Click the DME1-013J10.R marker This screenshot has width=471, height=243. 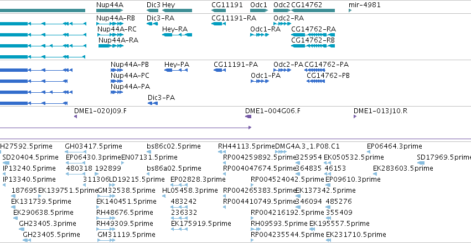[x=355, y=117]
